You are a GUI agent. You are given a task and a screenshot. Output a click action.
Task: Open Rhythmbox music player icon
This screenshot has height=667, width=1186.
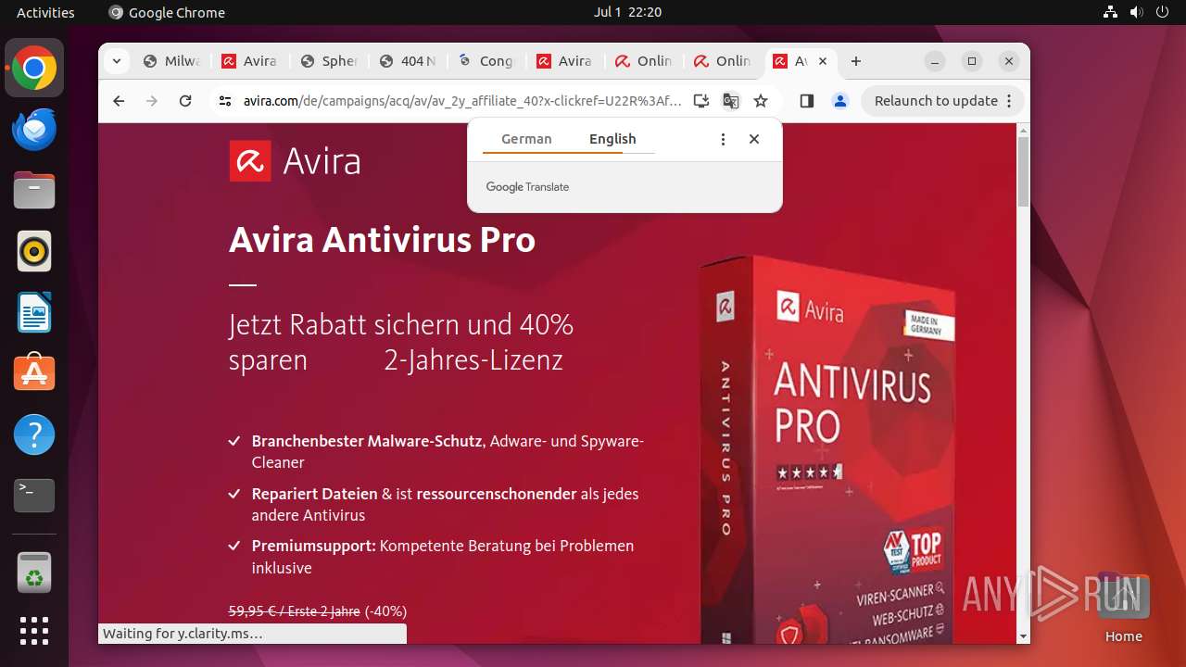(x=34, y=251)
